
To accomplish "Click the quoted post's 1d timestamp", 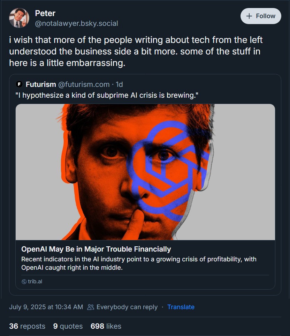I will tap(119, 84).
